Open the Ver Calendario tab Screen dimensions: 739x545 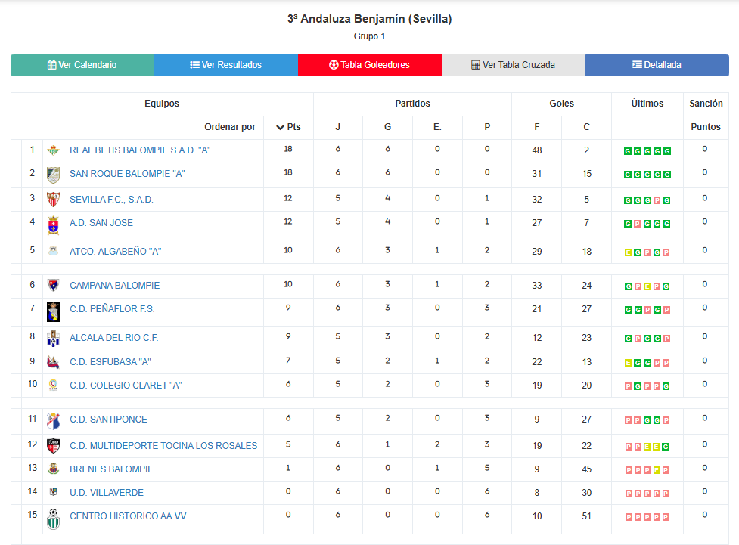pyautogui.click(x=82, y=65)
